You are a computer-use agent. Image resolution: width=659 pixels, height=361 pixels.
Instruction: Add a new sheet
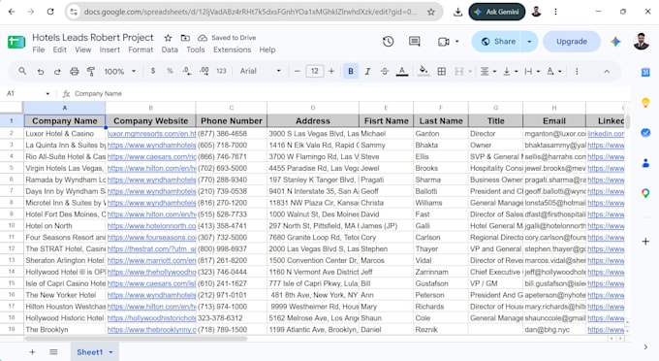32,351
